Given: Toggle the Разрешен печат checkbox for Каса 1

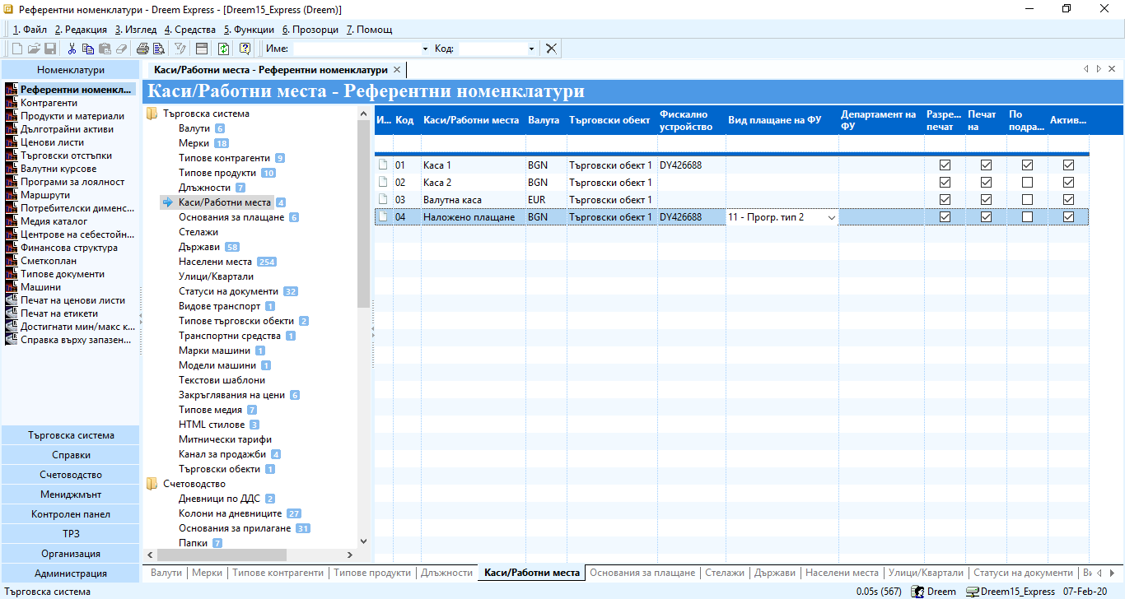Looking at the screenshot, I should pyautogui.click(x=945, y=165).
